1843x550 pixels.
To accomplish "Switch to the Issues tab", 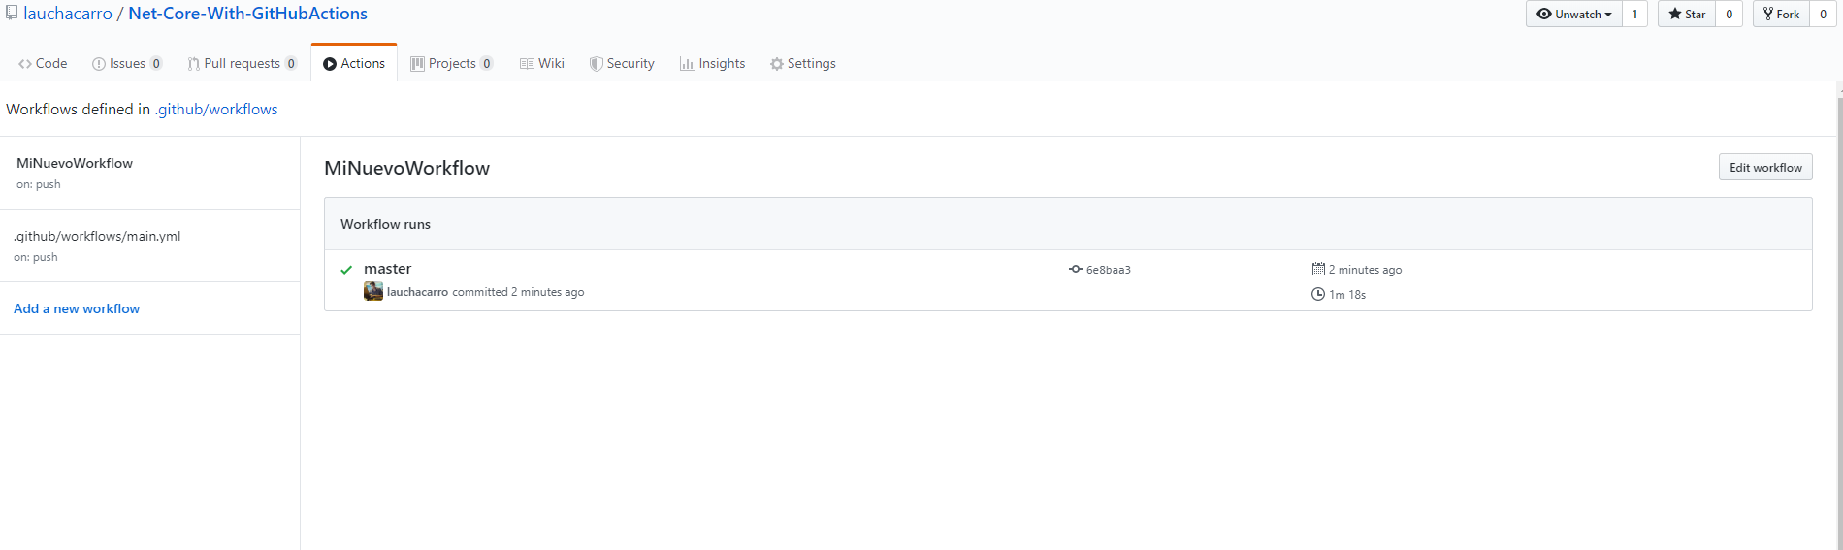I will tap(127, 63).
